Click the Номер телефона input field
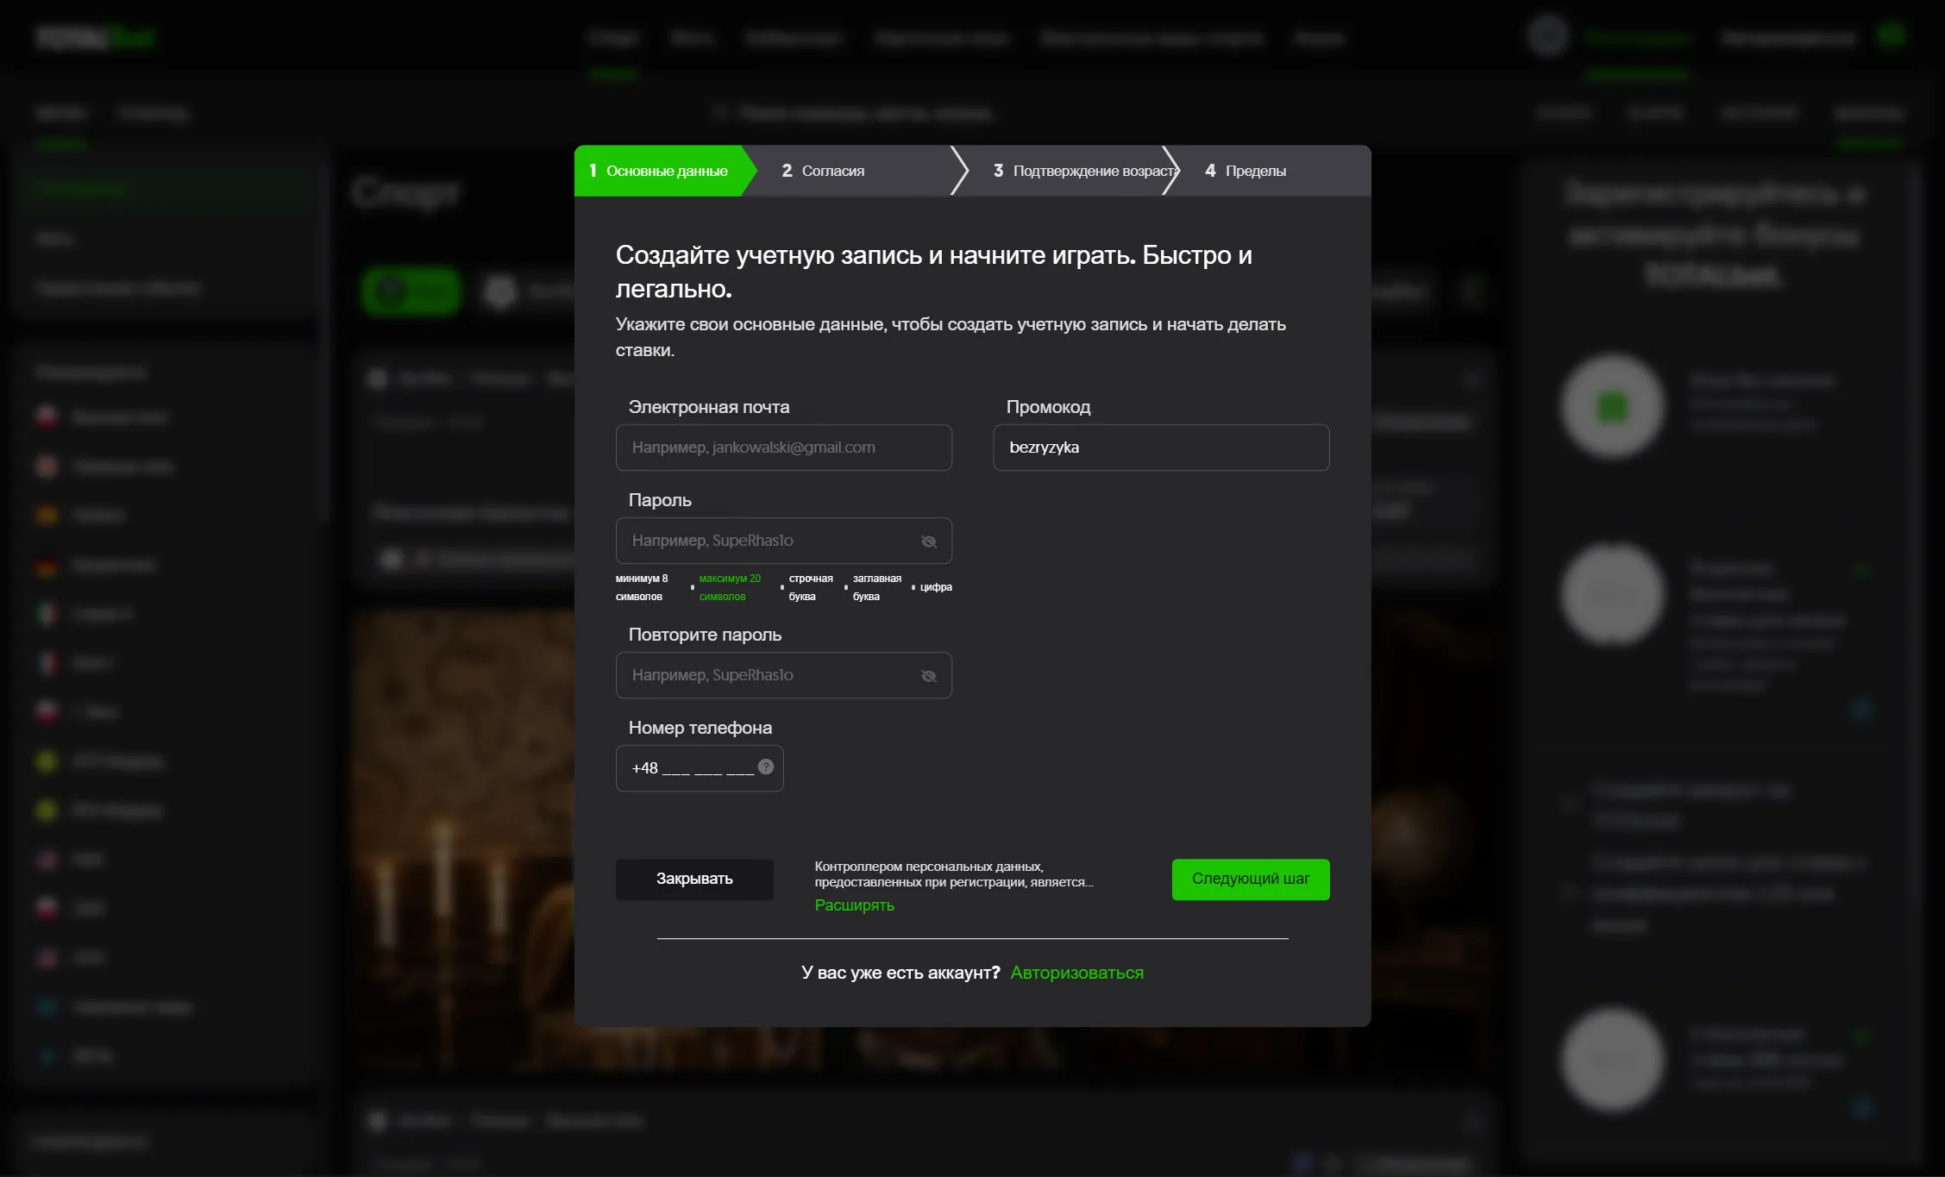Screen dimensions: 1945x1177 click(700, 768)
